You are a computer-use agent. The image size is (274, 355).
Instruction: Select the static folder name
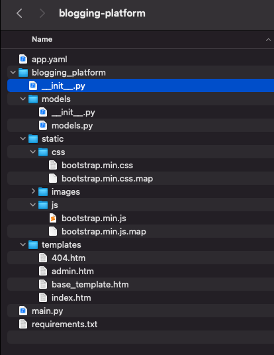pos(52,139)
